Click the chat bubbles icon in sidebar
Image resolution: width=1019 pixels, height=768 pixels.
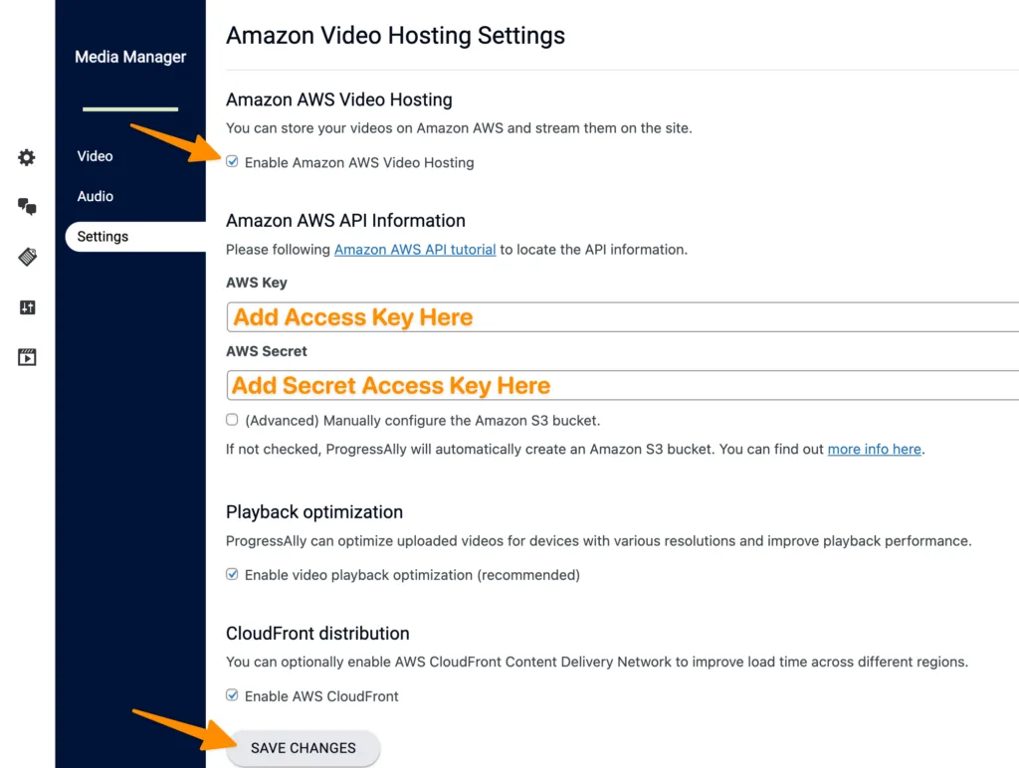coord(27,207)
